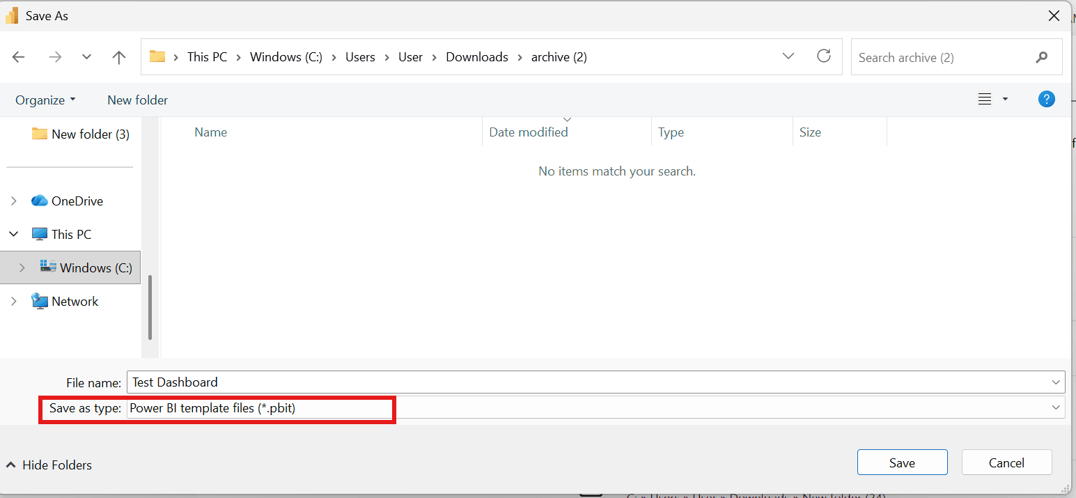Click the Refresh icon in address bar
The height and width of the screenshot is (498, 1076).
(824, 56)
